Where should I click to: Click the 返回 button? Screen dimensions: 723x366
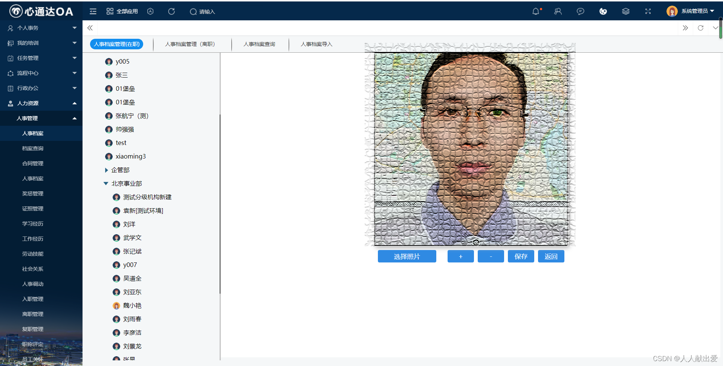point(551,256)
